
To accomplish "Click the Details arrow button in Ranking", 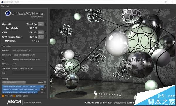I will 45,82.
